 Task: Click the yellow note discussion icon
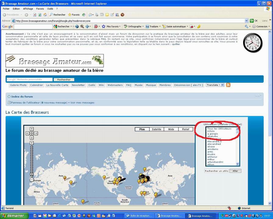coord(107,15)
